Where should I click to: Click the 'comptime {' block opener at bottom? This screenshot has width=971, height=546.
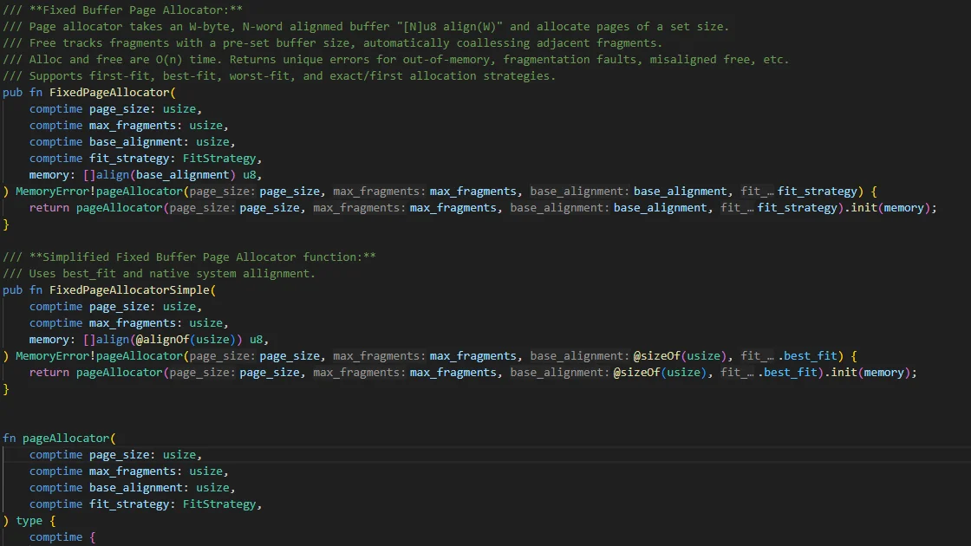(x=62, y=536)
